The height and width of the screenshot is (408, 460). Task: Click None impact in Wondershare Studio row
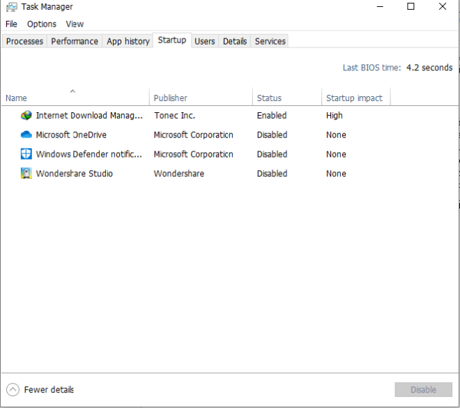336,174
